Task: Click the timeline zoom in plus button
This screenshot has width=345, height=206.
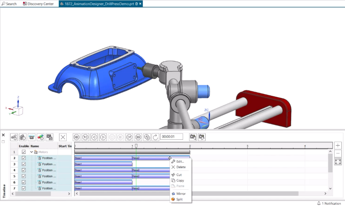Action: (x=338, y=145)
